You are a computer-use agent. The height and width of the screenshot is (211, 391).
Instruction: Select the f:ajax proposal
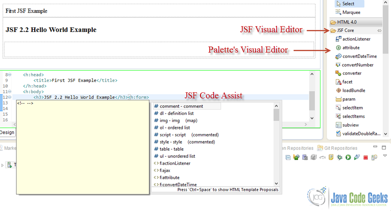point(162,171)
